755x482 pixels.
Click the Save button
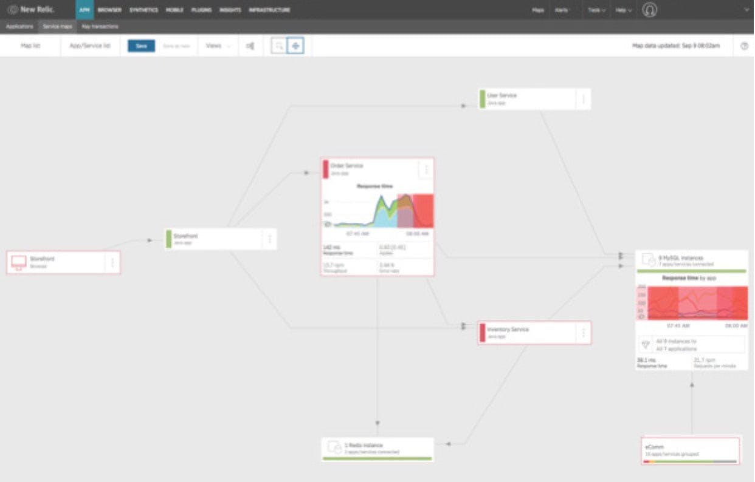pos(141,46)
